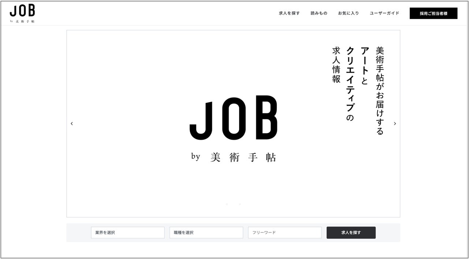Viewport: 469px width, 259px height.
Task: Focus the フリーワード search field
Action: [x=285, y=233]
